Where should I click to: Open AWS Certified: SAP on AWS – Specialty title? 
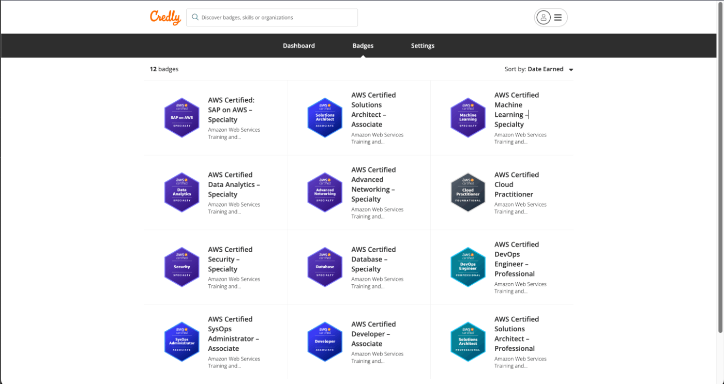[231, 110]
